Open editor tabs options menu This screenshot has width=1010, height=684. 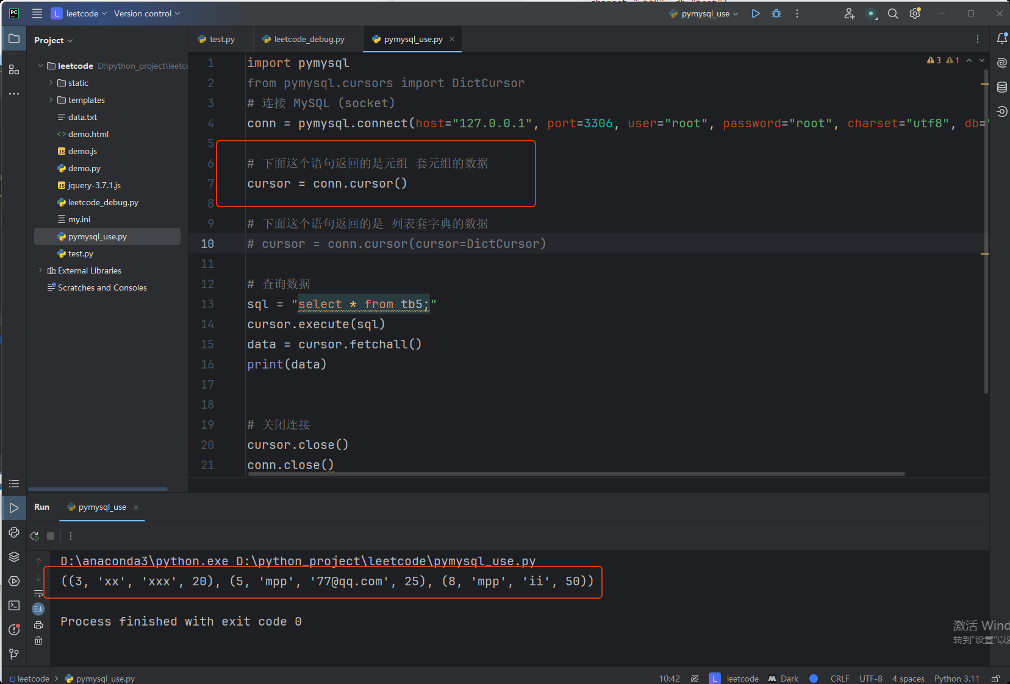(x=978, y=39)
